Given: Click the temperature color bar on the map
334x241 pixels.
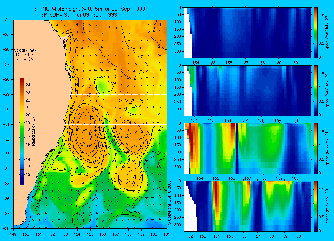Looking at the screenshot, I should (22, 132).
